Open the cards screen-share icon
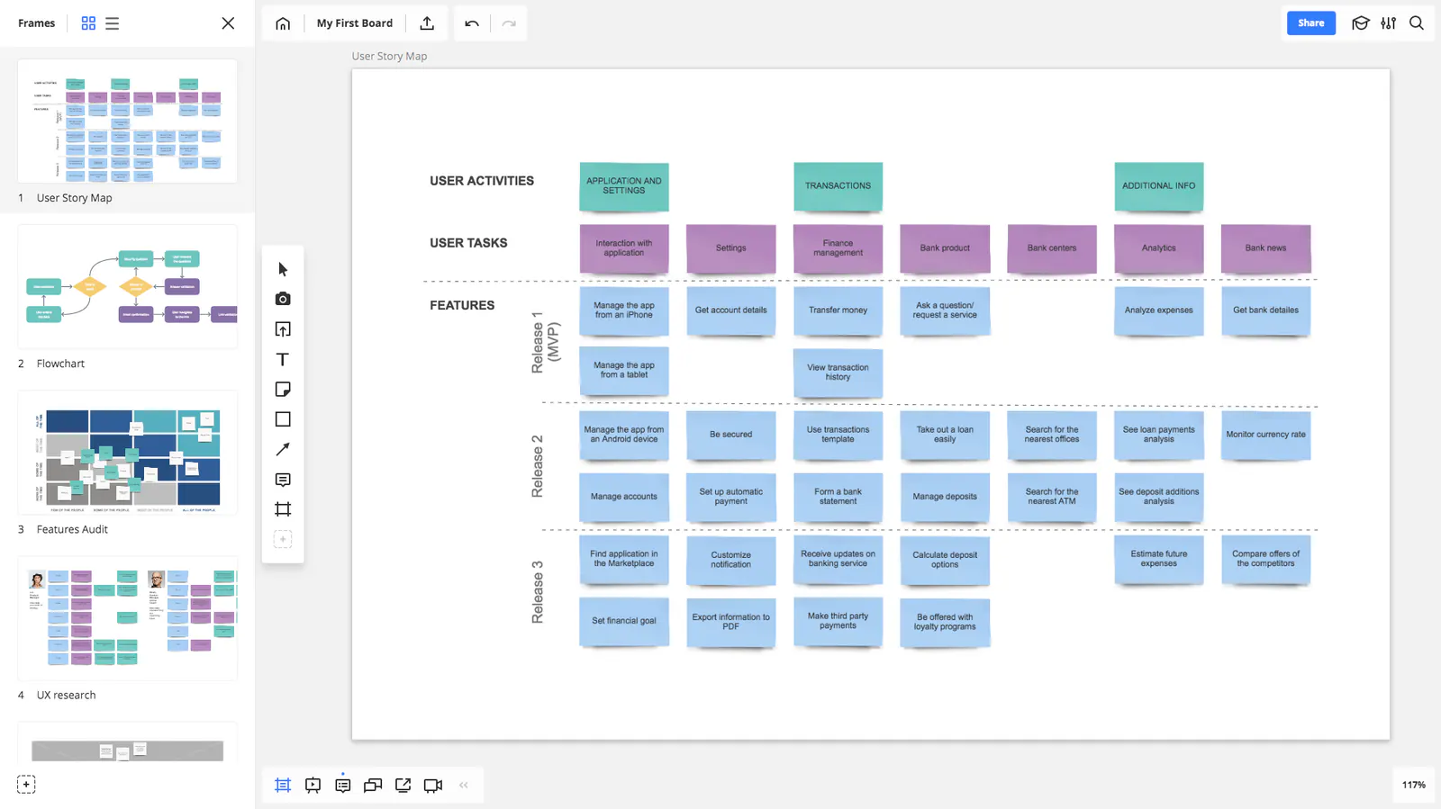1441x809 pixels. coord(373,785)
